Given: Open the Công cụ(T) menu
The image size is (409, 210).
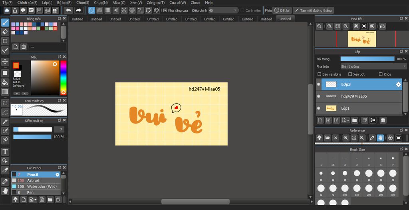Looking at the screenshot, I should [155, 3].
